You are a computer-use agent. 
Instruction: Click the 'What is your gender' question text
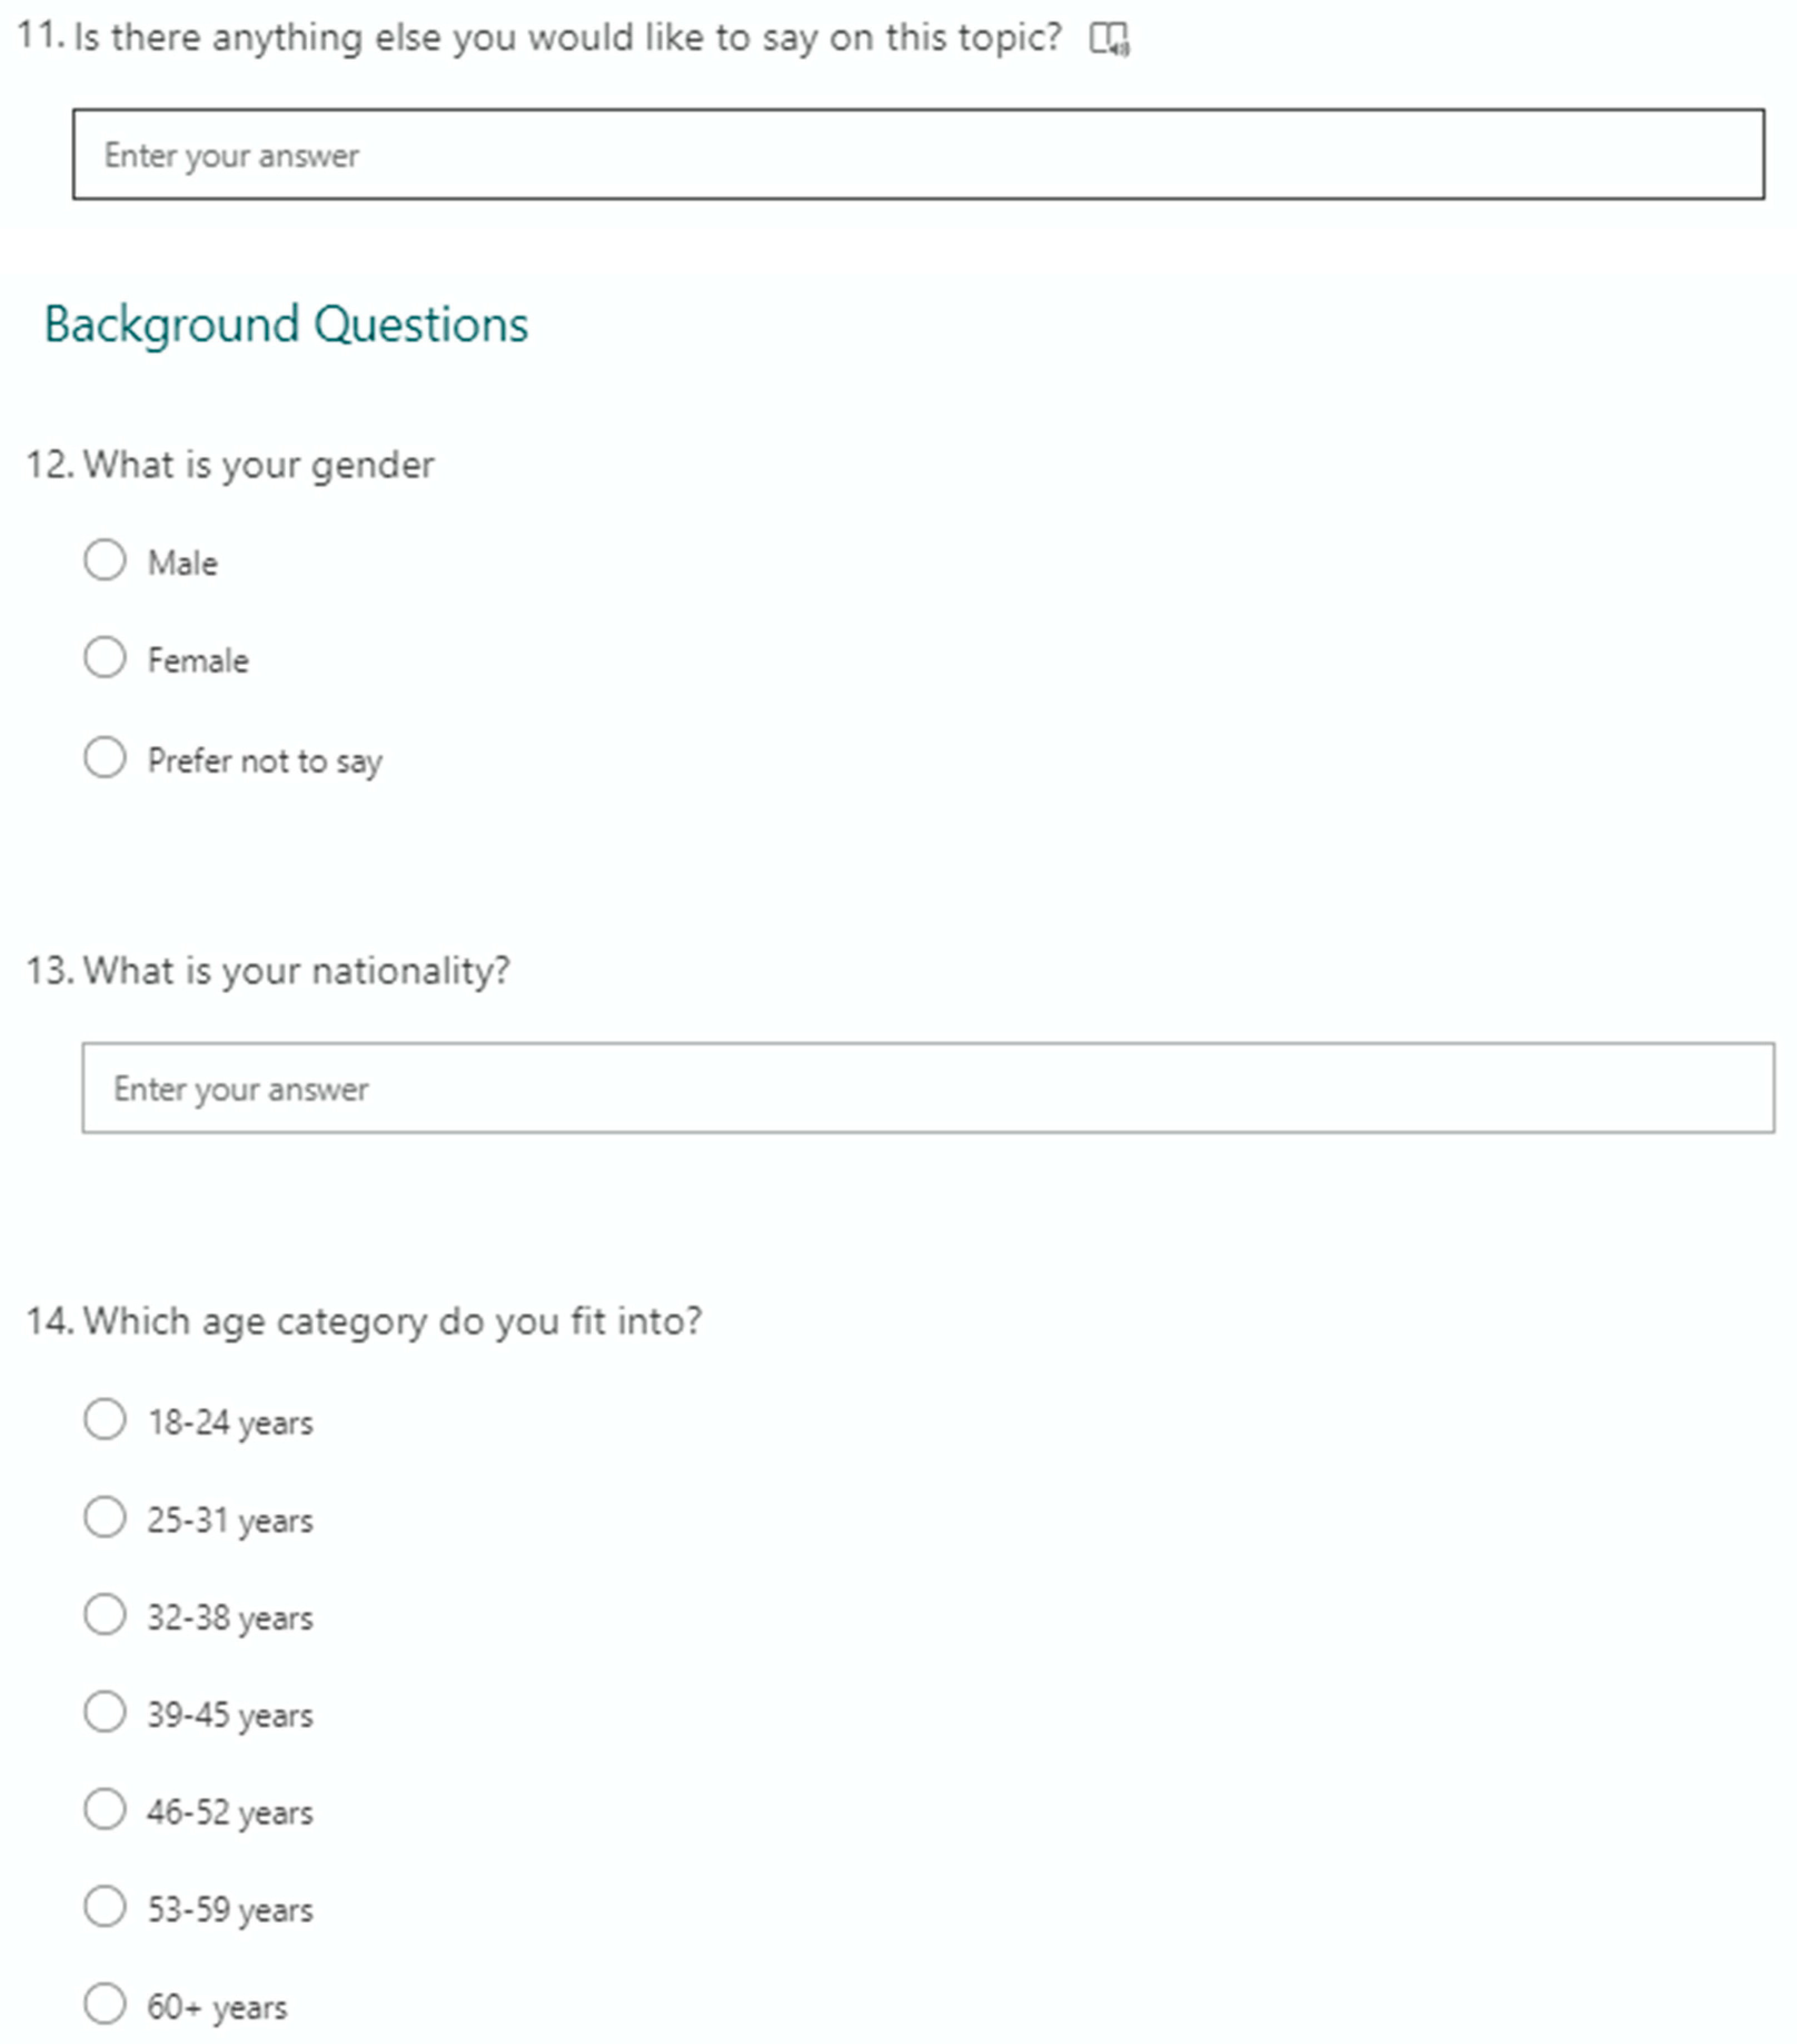[x=258, y=465]
